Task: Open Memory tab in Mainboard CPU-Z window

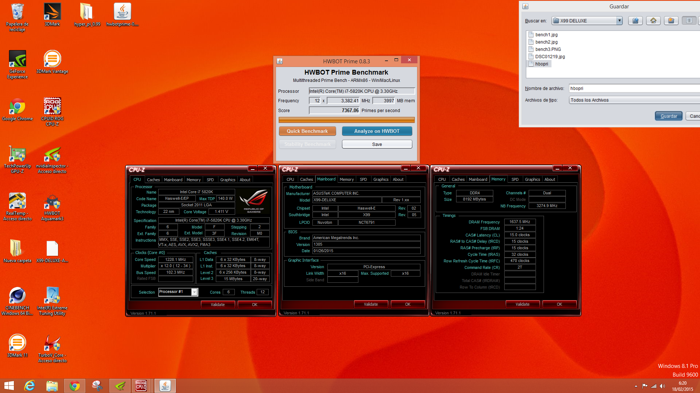Action: pyautogui.click(x=346, y=179)
